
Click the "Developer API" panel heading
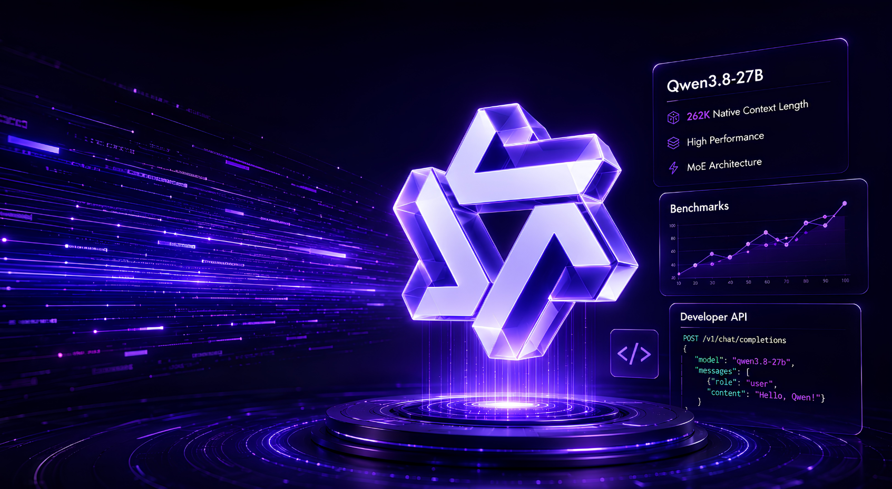pos(713,317)
